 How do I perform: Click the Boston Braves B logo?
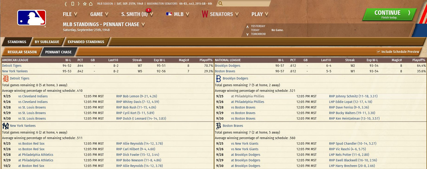pos(219,126)
